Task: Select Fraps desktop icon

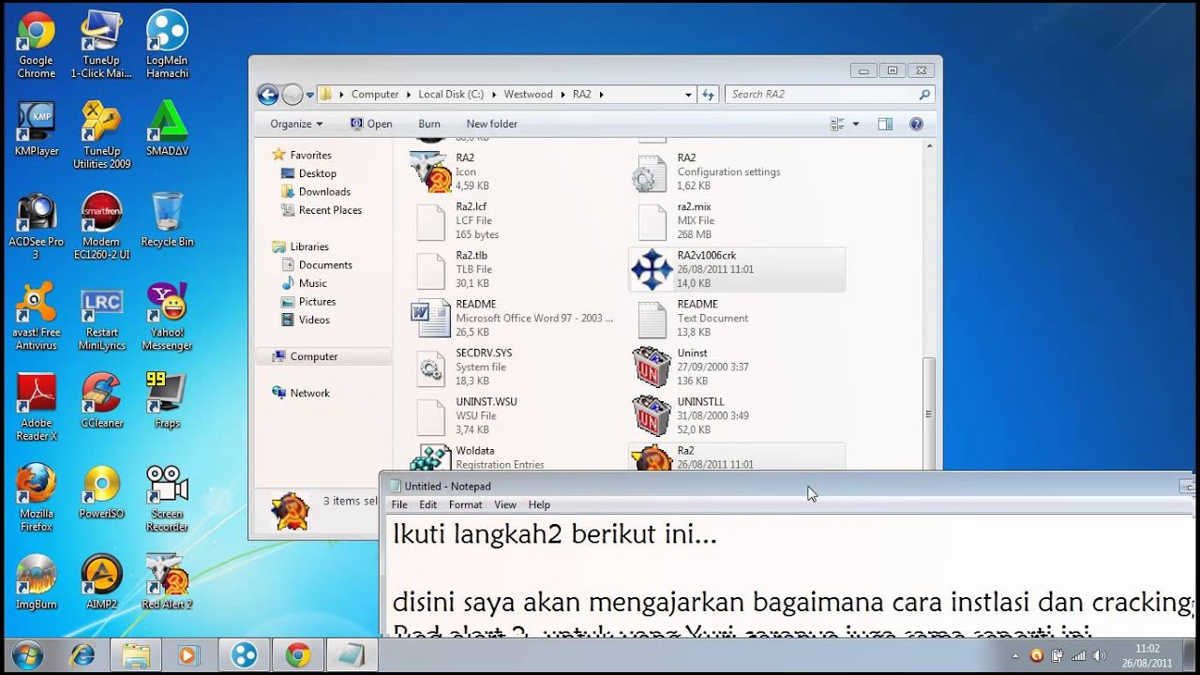Action: 167,401
